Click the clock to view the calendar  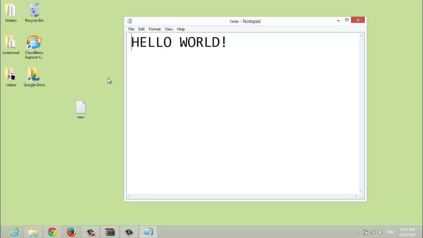point(407,231)
